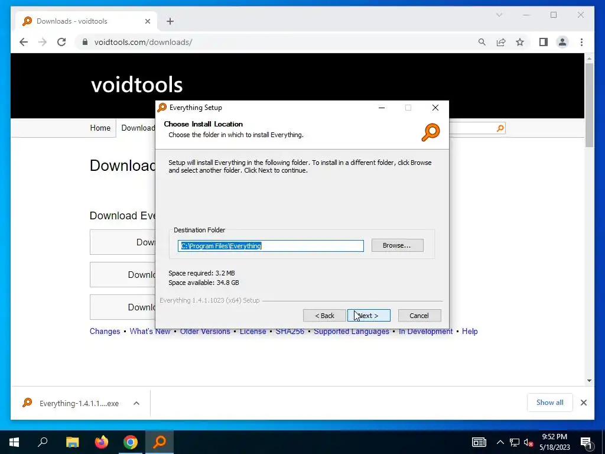This screenshot has width=605, height=454.
Task: Open the Changes link
Action: tap(105, 331)
